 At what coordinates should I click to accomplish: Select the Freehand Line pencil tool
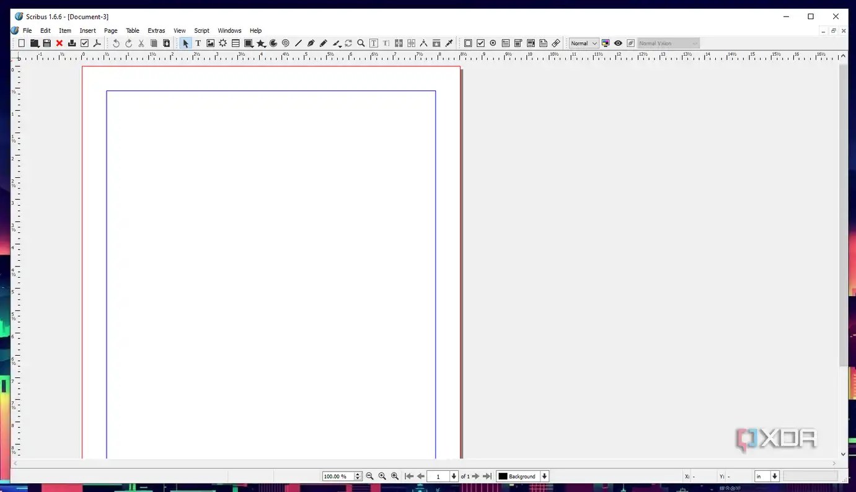324,43
